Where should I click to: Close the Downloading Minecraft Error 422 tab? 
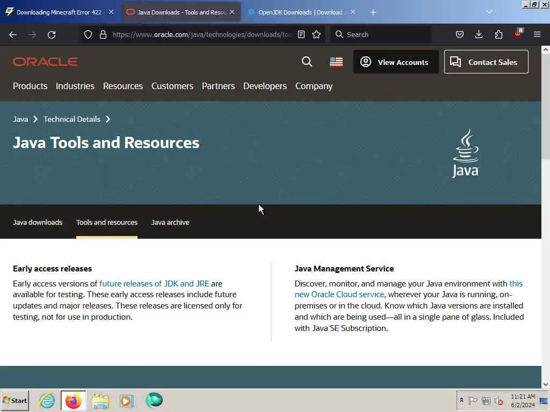(111, 12)
